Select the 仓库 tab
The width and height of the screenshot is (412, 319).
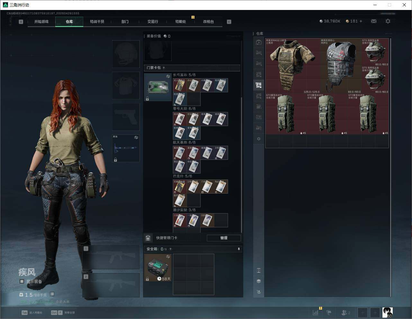tap(69, 22)
